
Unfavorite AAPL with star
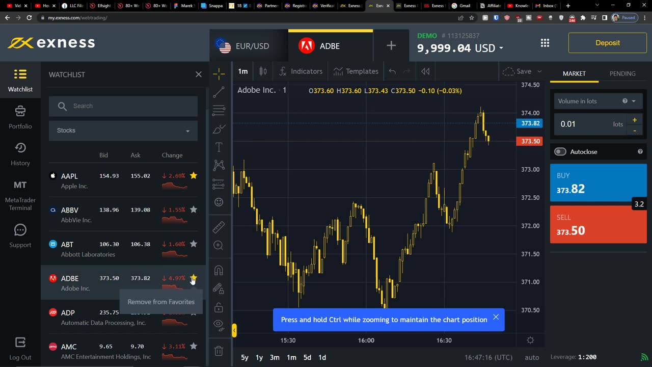(194, 175)
